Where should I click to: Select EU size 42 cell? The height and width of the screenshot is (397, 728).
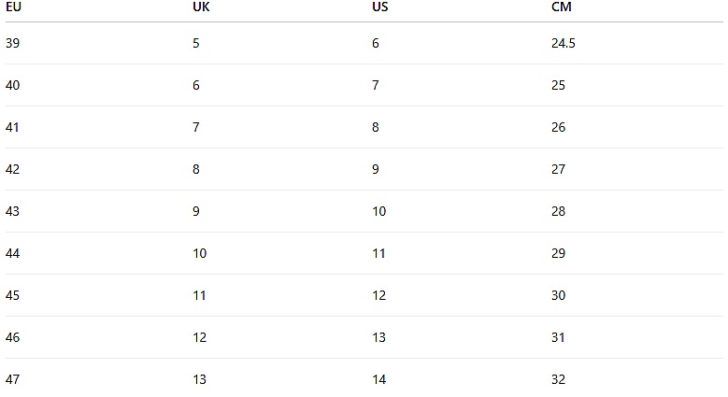12,169
